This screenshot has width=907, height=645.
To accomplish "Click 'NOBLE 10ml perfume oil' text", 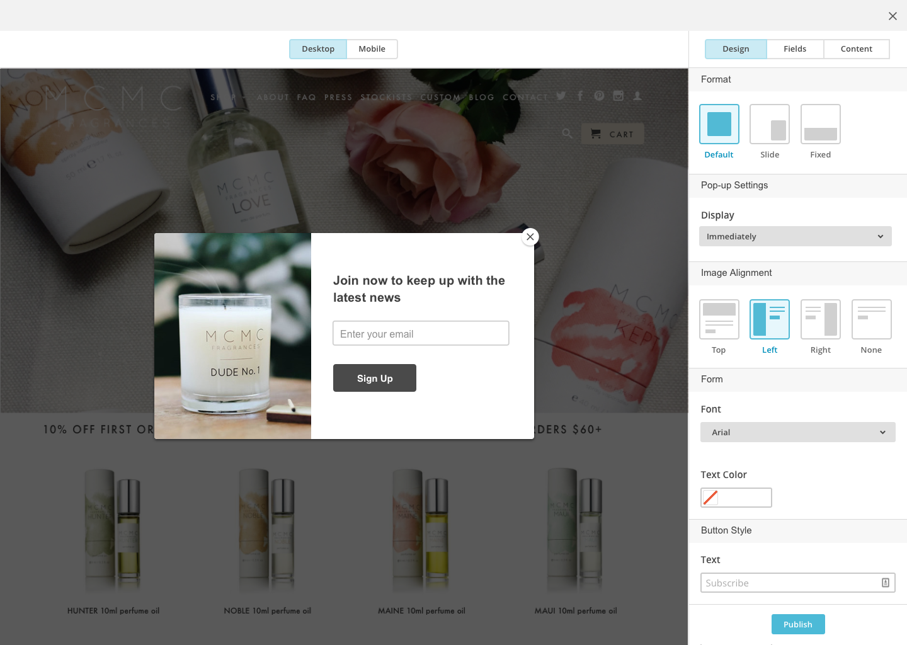I will pyautogui.click(x=268, y=610).
